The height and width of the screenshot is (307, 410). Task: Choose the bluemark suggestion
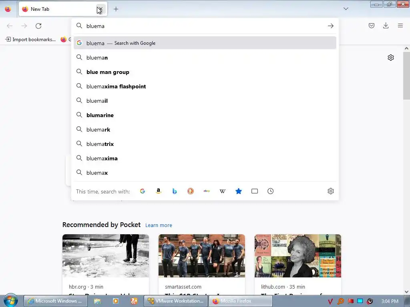[205, 129]
